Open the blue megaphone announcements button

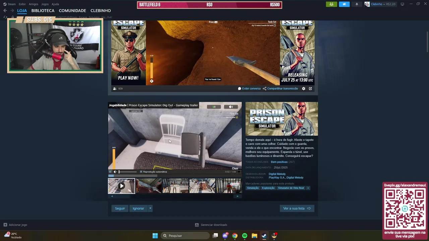[344, 4]
